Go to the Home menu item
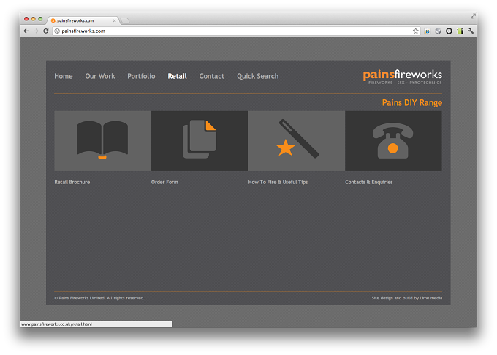Image resolution: width=497 pixels, height=355 pixels. click(64, 76)
